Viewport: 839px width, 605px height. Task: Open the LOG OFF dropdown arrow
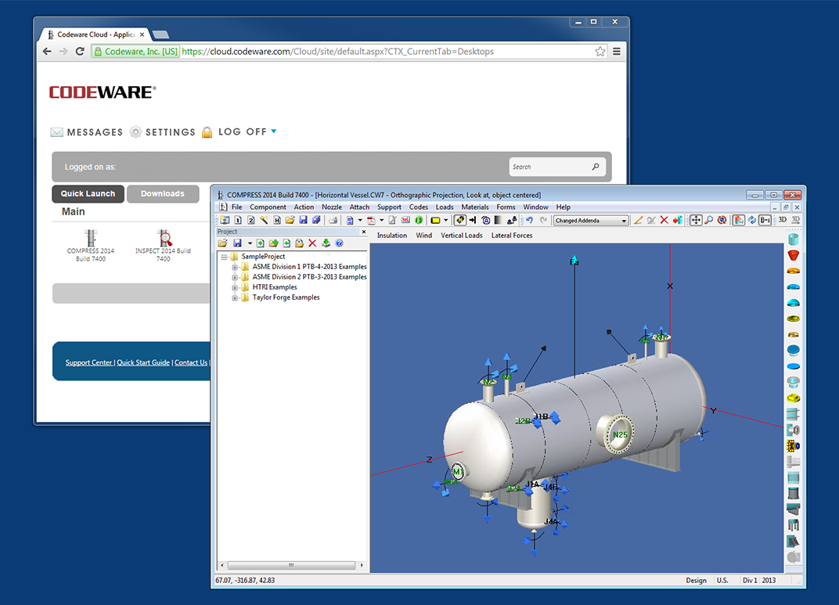(274, 131)
